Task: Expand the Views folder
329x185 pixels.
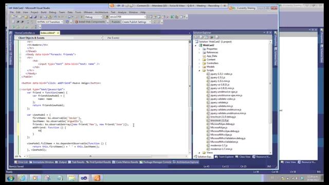Action: coord(199,153)
